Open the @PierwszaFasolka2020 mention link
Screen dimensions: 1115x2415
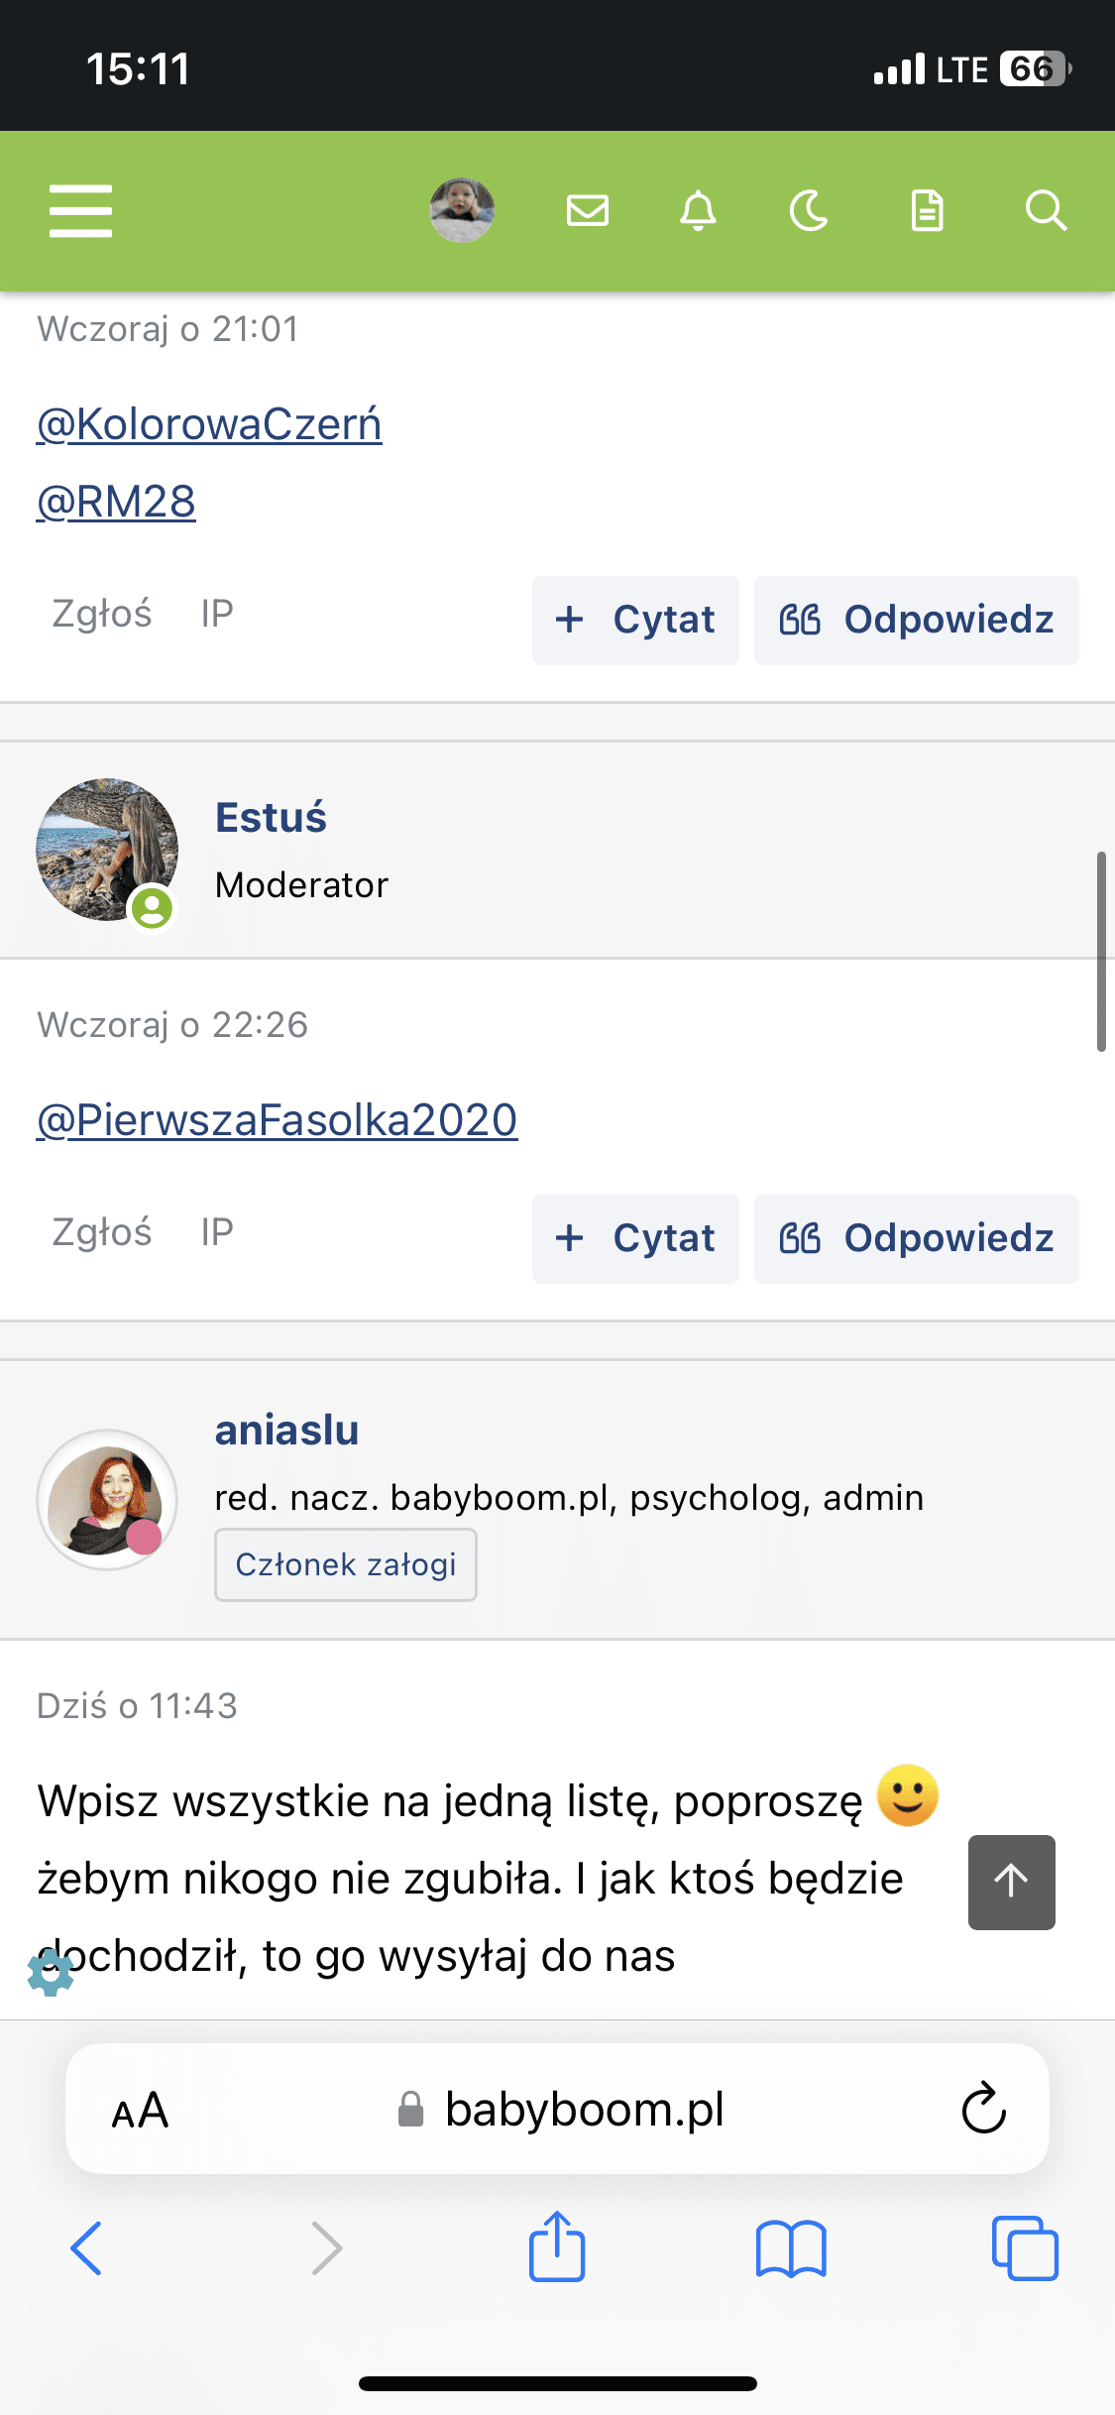click(277, 1120)
